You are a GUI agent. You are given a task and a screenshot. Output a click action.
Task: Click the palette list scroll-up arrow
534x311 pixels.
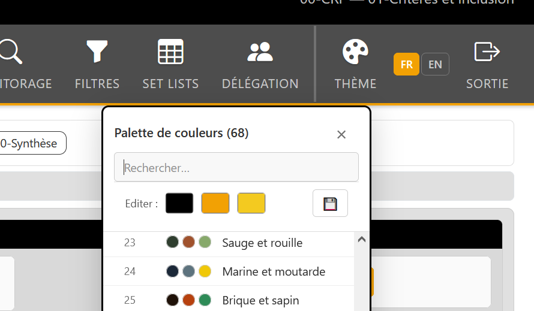tap(362, 240)
